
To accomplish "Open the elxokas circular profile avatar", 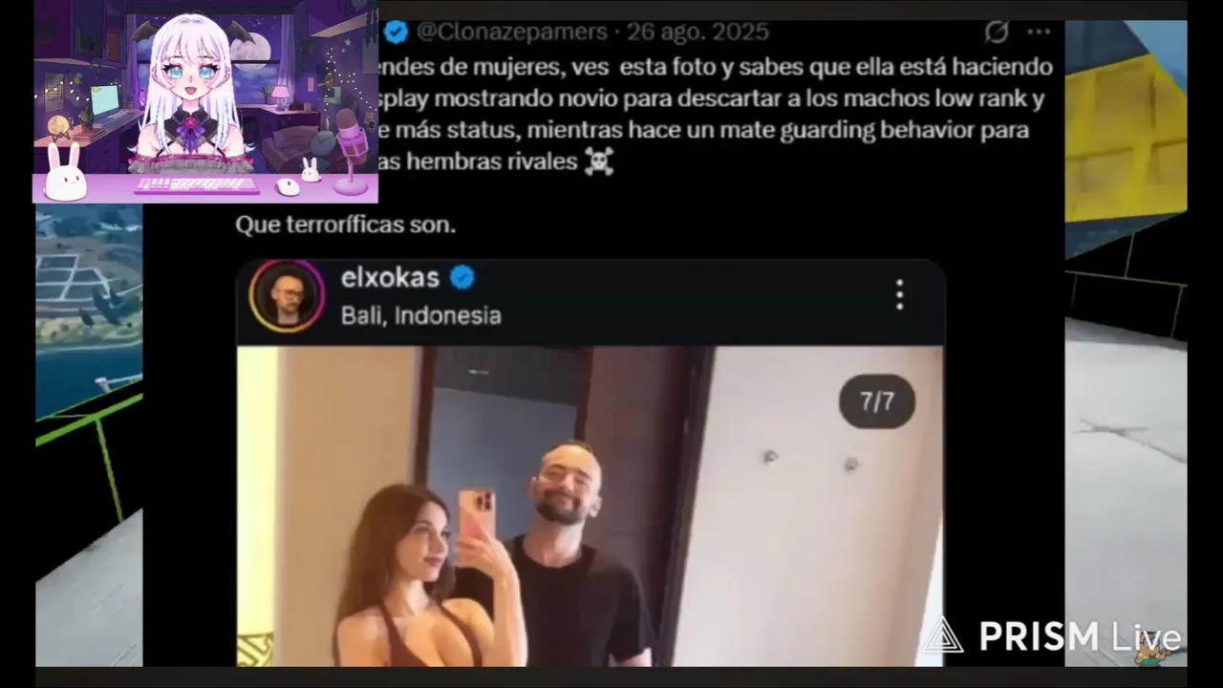I will click(x=287, y=296).
